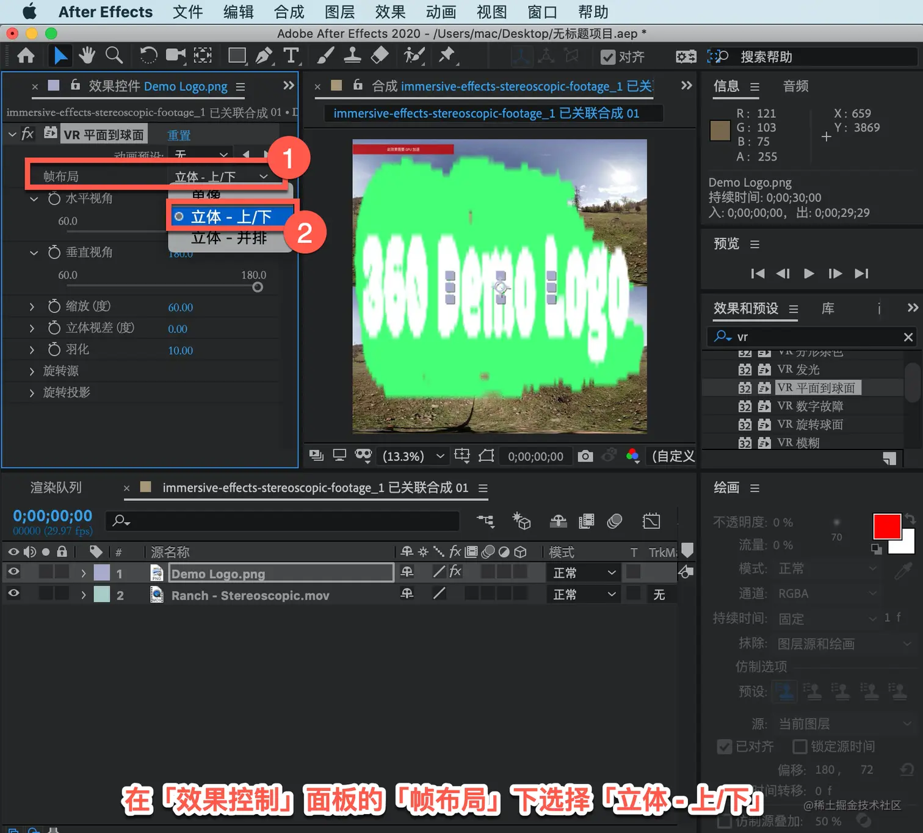This screenshot has width=923, height=833.
Task: Select the Pen tool
Action: click(264, 56)
